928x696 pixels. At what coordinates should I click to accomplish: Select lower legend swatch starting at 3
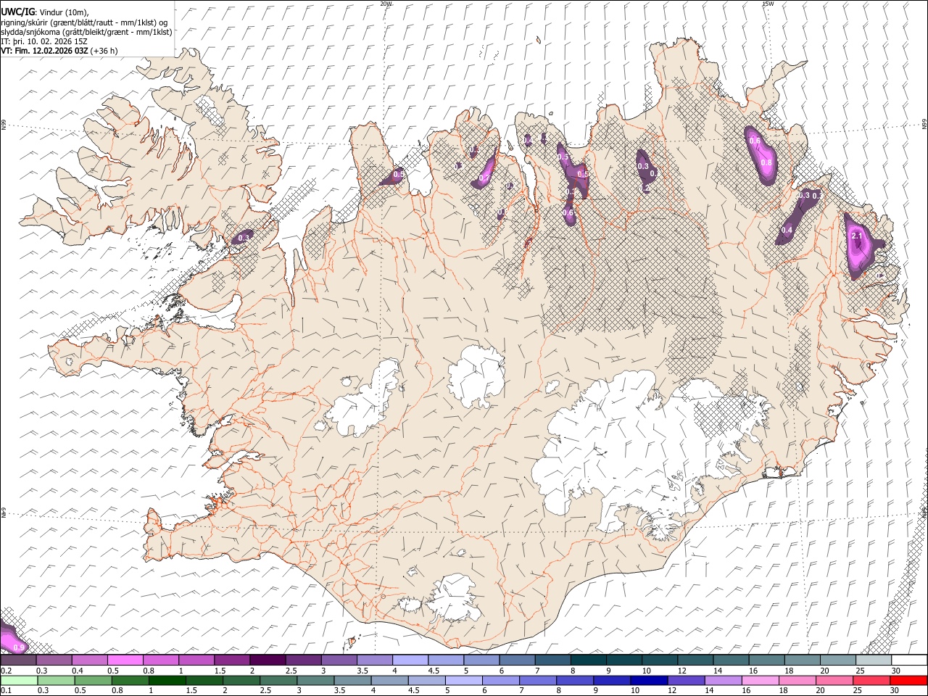315,680
